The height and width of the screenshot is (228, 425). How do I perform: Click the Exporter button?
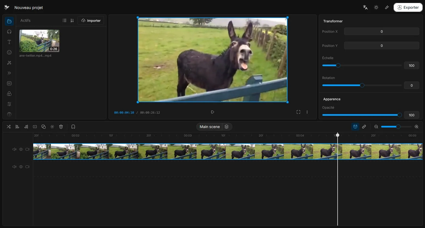coord(408,7)
